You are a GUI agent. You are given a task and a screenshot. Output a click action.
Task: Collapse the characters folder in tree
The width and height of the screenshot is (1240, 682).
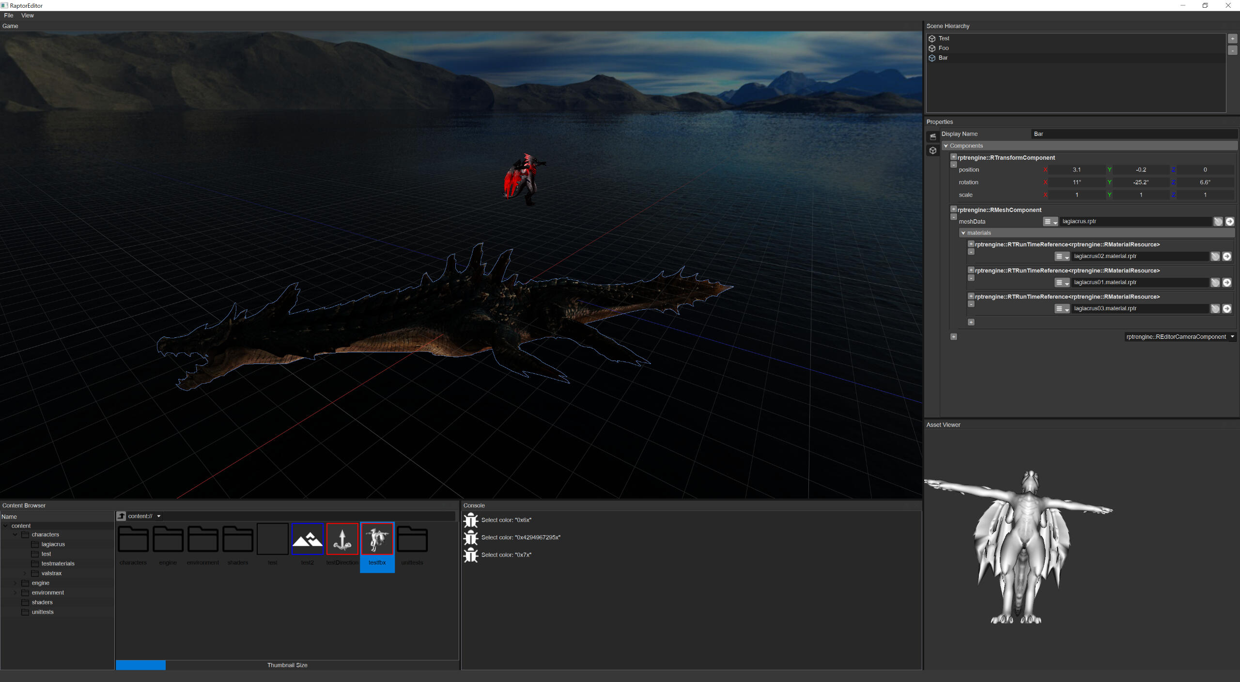point(15,535)
